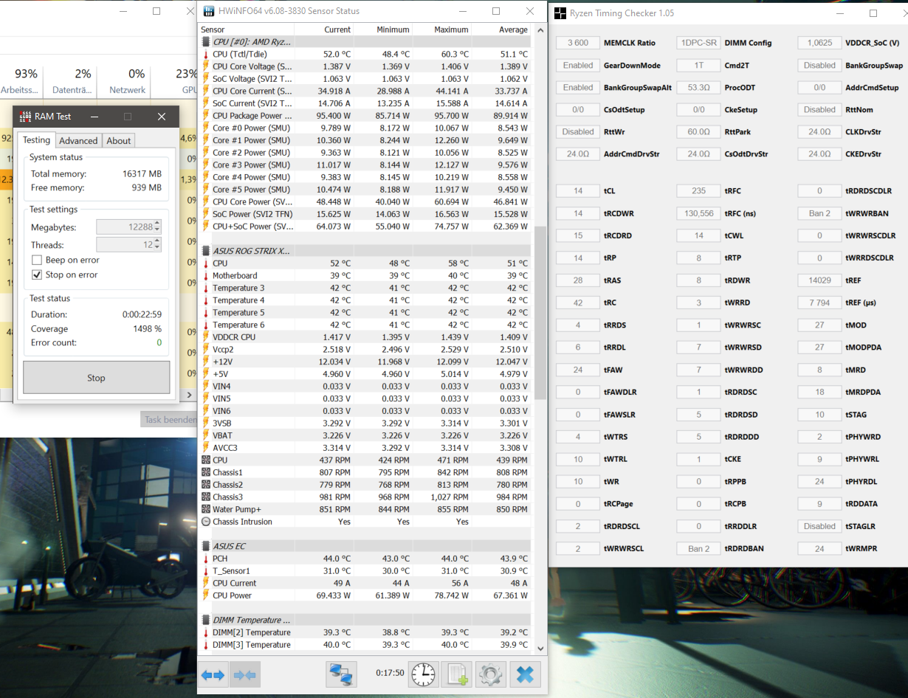
Task: Click Maximum column header
Action: [x=442, y=30]
